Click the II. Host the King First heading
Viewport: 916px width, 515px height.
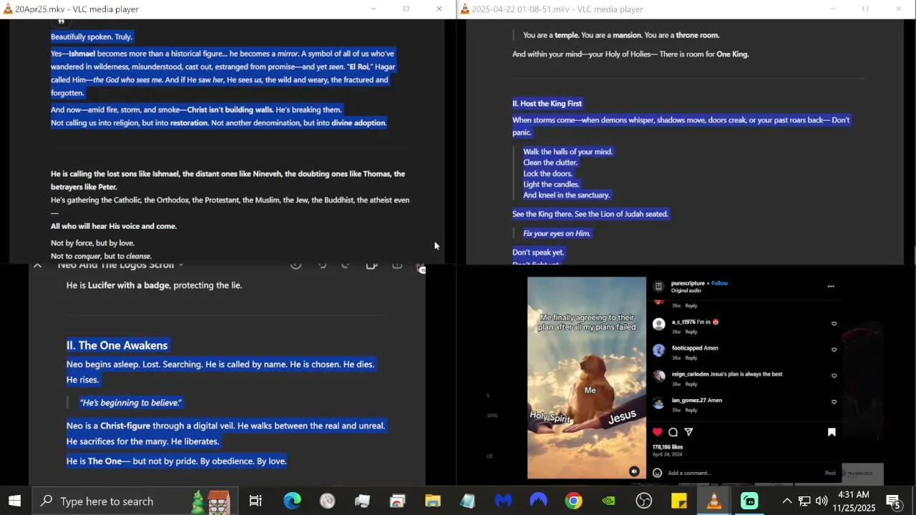click(547, 104)
